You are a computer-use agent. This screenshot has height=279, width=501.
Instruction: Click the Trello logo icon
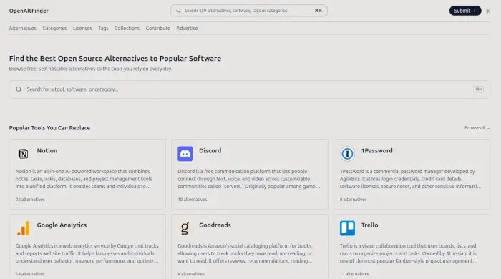point(347,228)
